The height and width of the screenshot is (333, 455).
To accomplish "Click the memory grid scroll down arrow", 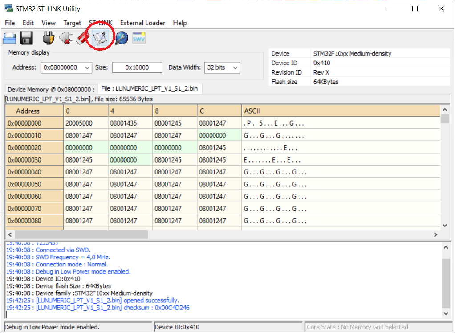I will [x=445, y=226].
